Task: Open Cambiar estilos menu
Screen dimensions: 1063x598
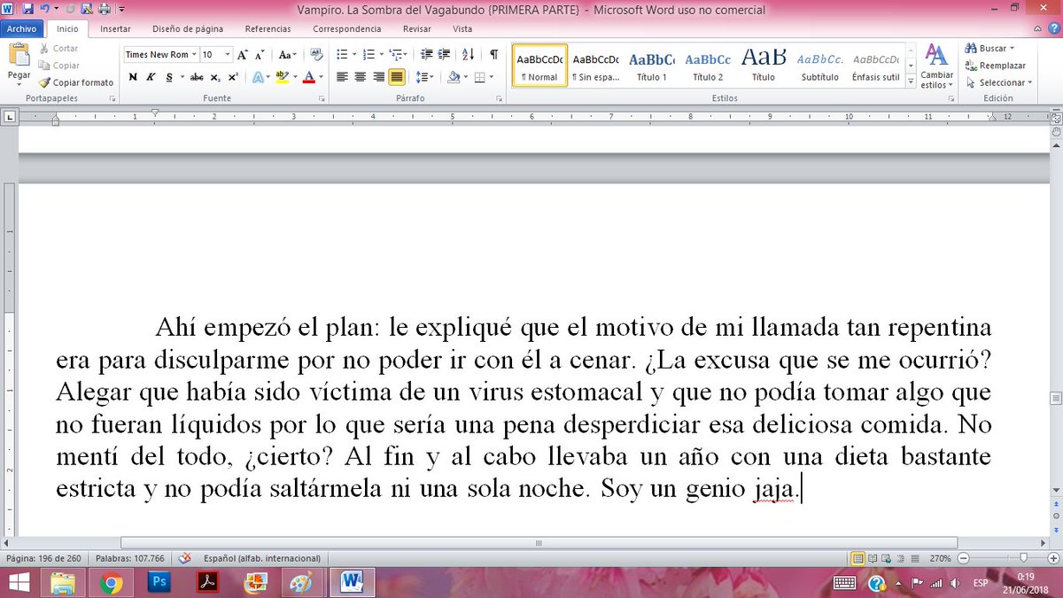Action: click(936, 66)
